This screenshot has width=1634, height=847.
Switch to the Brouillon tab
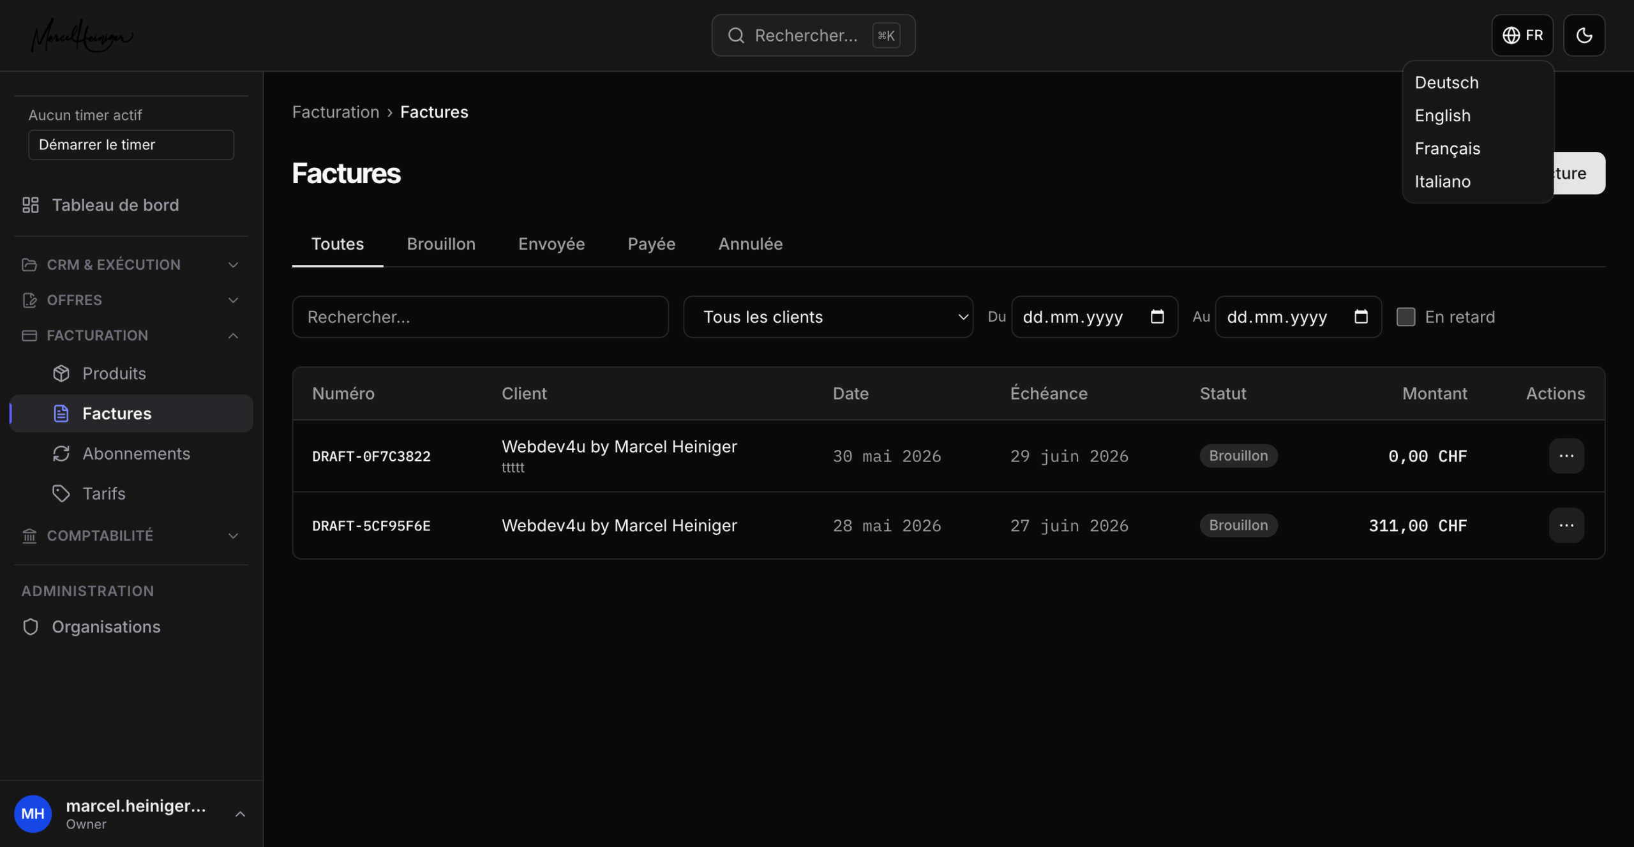point(441,244)
